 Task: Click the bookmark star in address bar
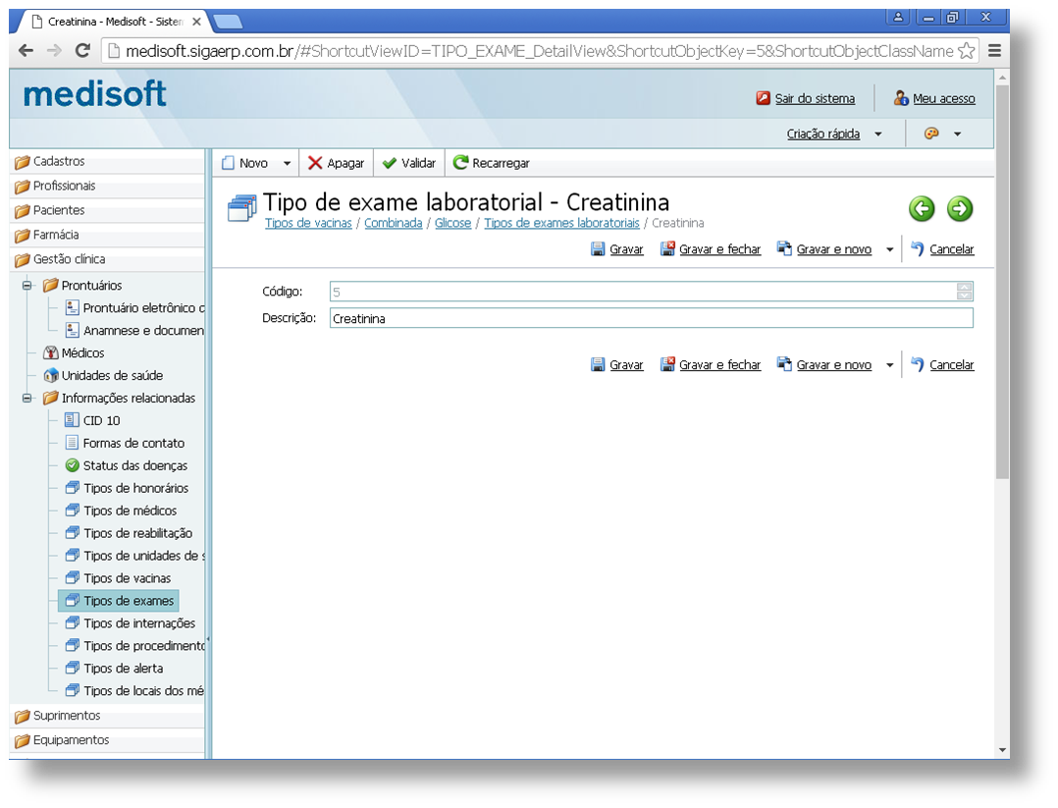966,51
